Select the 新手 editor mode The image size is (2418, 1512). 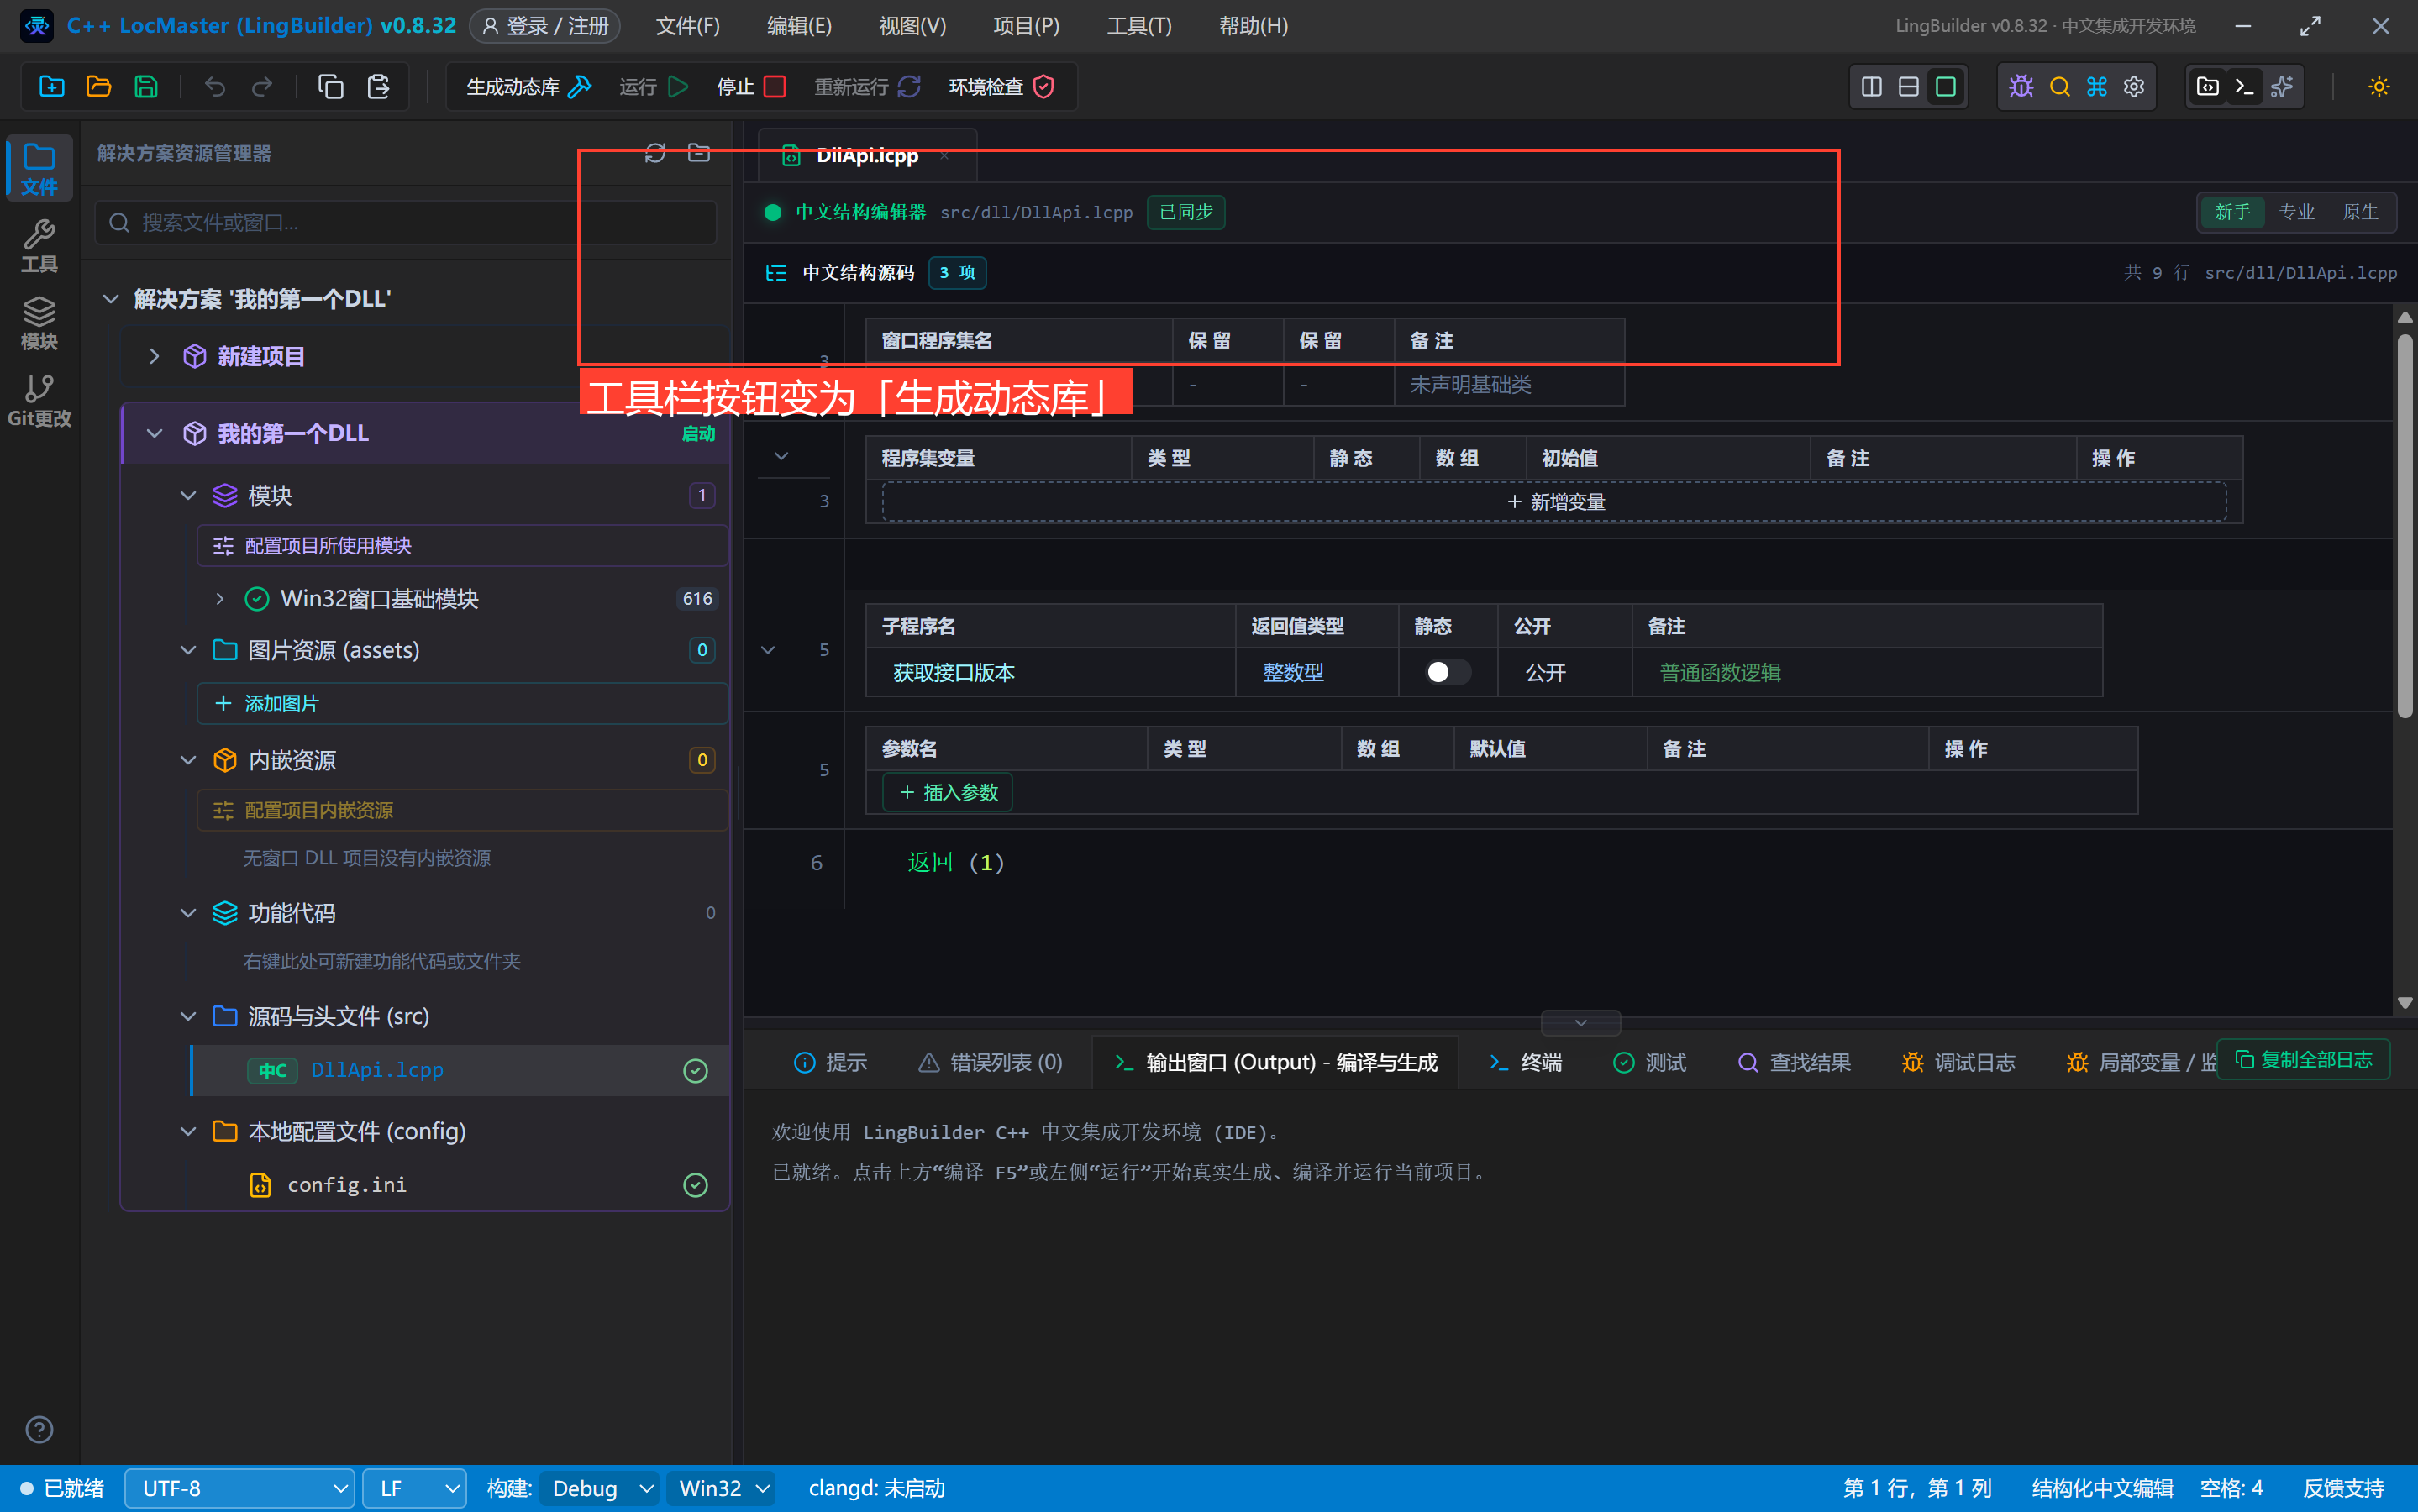point(2232,212)
